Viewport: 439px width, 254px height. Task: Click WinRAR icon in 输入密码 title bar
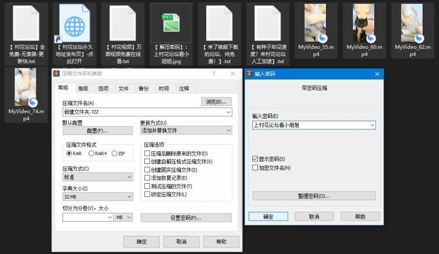point(249,74)
